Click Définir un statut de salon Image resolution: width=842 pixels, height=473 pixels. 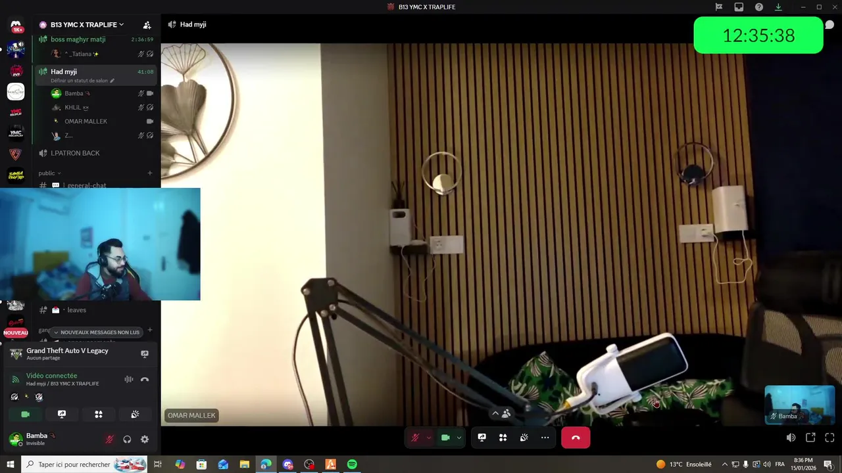pyautogui.click(x=82, y=81)
